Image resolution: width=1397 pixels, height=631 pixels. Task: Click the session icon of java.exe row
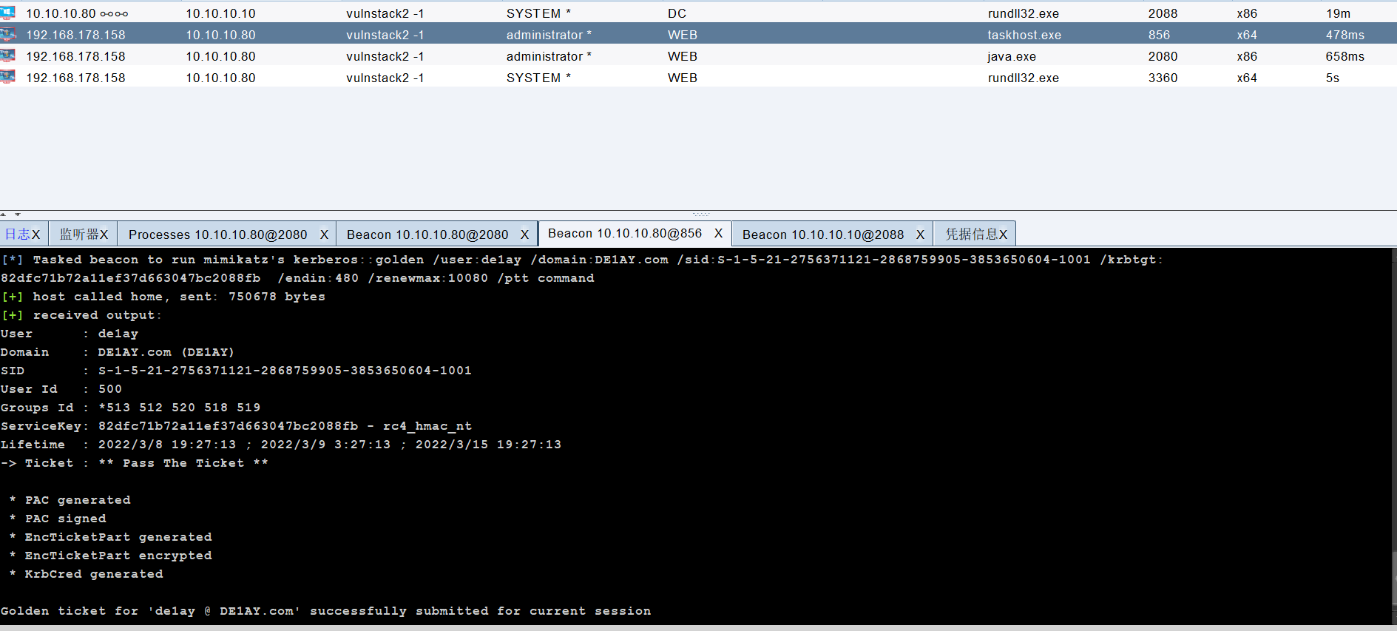click(8, 55)
